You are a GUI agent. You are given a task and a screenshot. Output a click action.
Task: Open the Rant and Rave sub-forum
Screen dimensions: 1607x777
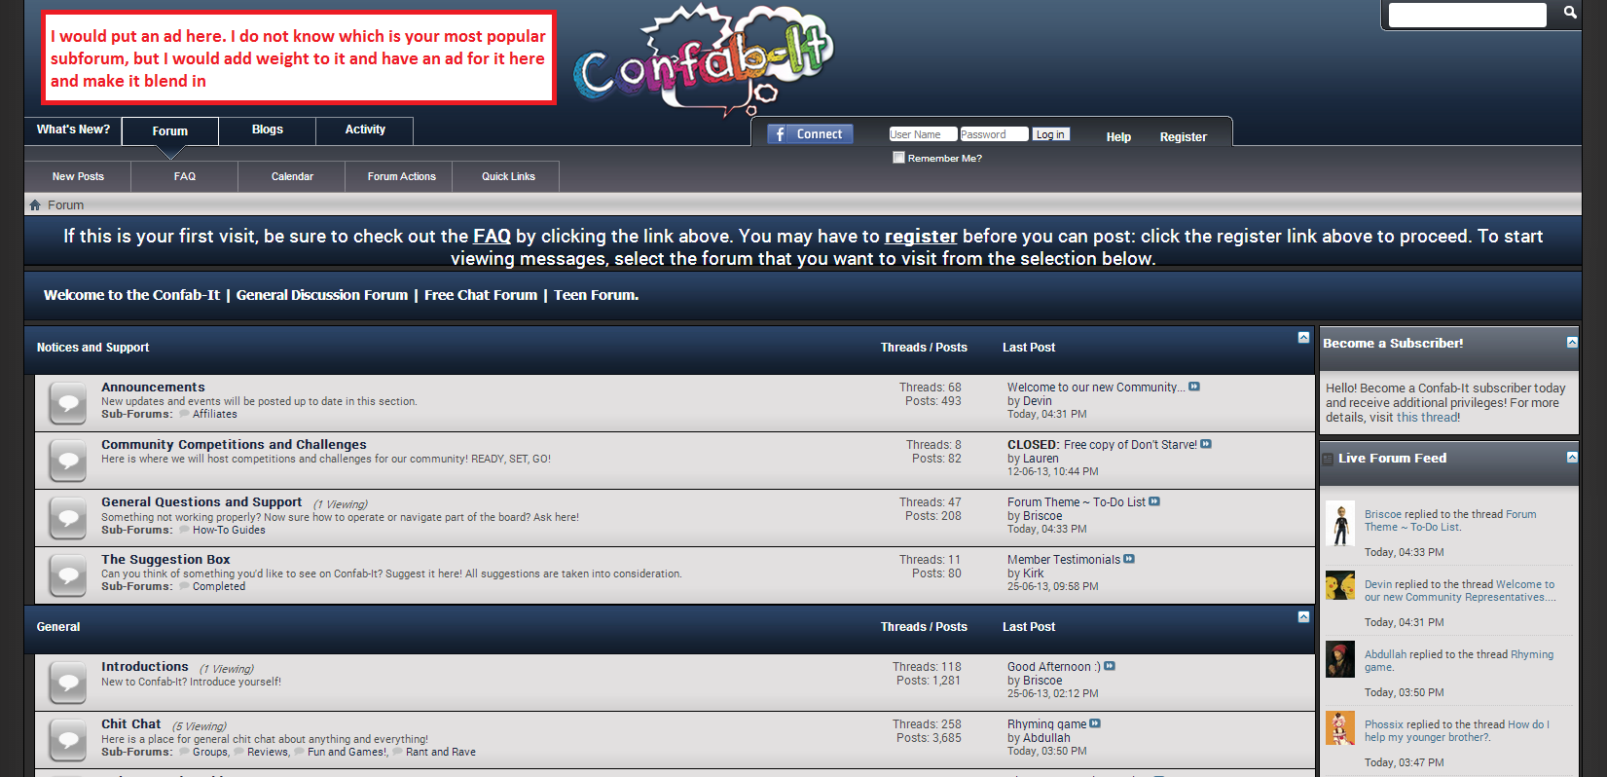(x=441, y=752)
